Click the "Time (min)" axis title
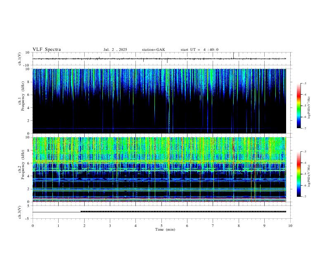Viewport: 327px width, 253px height. [x=165, y=229]
